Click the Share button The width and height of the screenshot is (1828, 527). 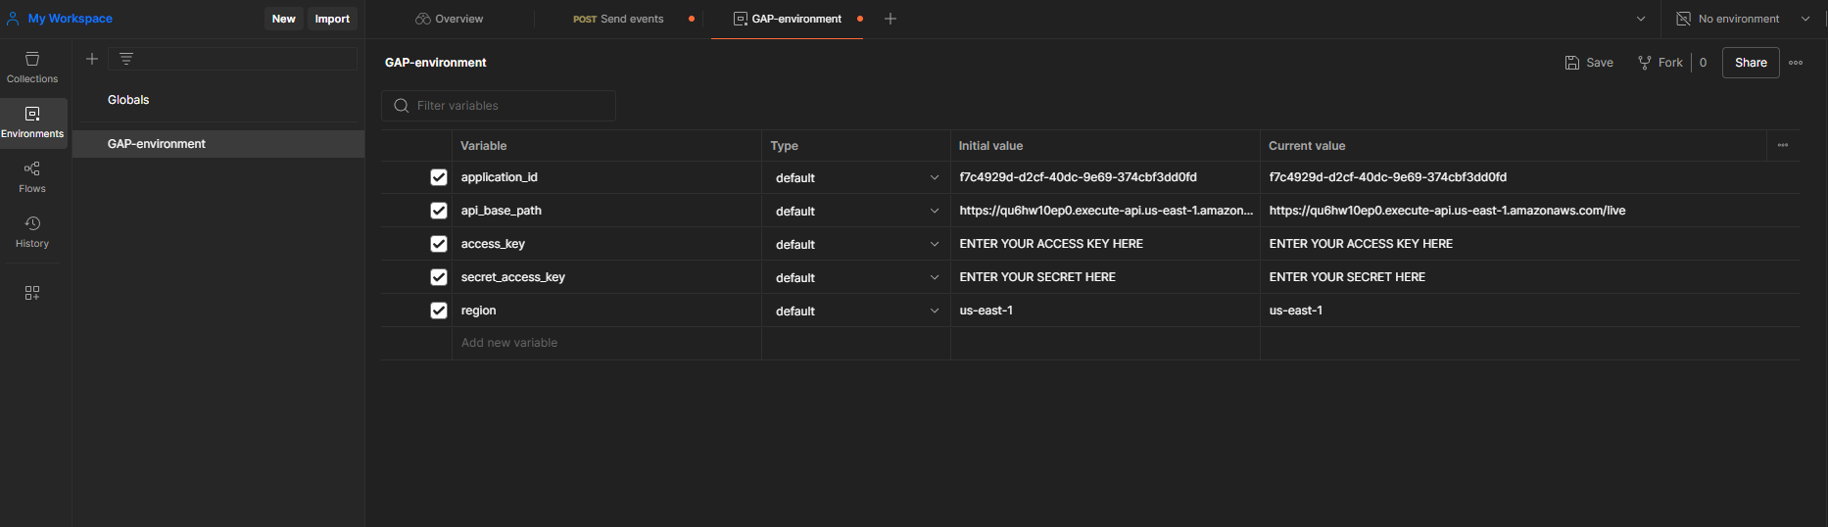[1751, 63]
